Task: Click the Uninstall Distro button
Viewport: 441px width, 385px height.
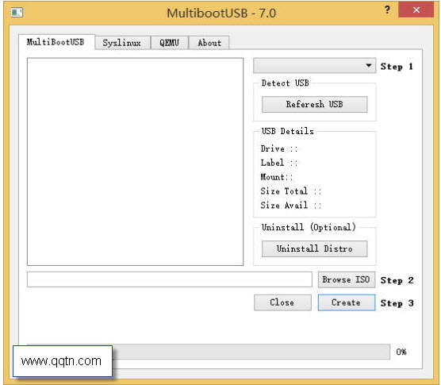Action: pyautogui.click(x=314, y=248)
